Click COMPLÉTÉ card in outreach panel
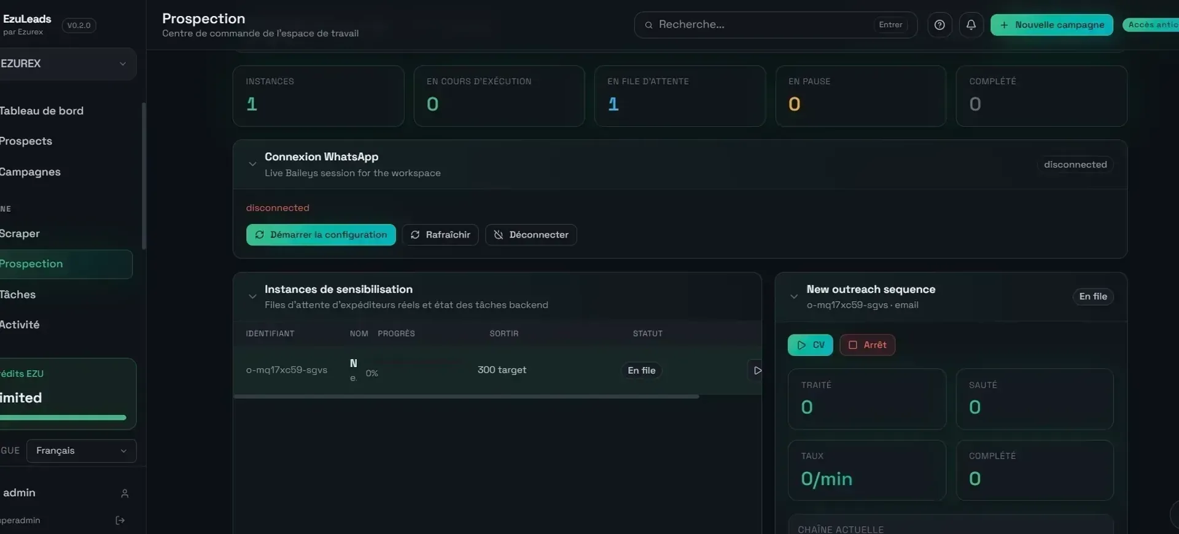The height and width of the screenshot is (534, 1179). [x=1035, y=470]
